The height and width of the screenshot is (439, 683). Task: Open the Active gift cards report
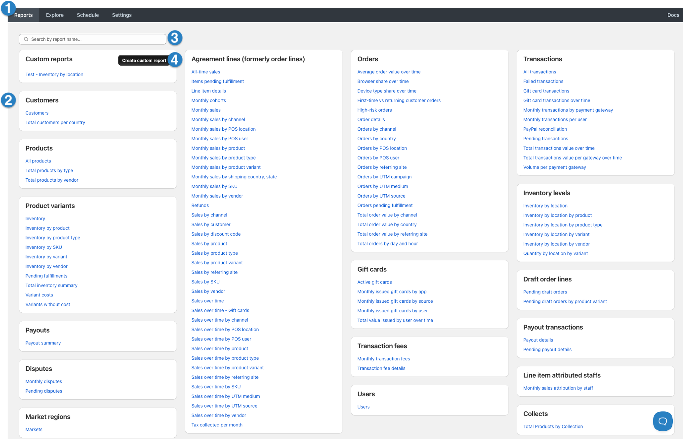click(x=374, y=282)
